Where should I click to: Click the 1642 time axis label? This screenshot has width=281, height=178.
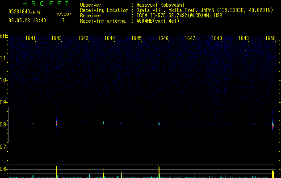(x=56, y=38)
